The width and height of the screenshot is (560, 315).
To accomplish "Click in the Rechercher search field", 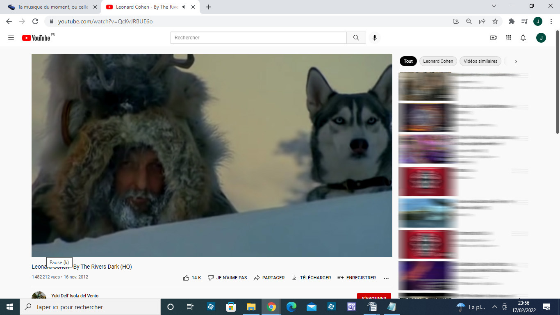I will point(258,38).
